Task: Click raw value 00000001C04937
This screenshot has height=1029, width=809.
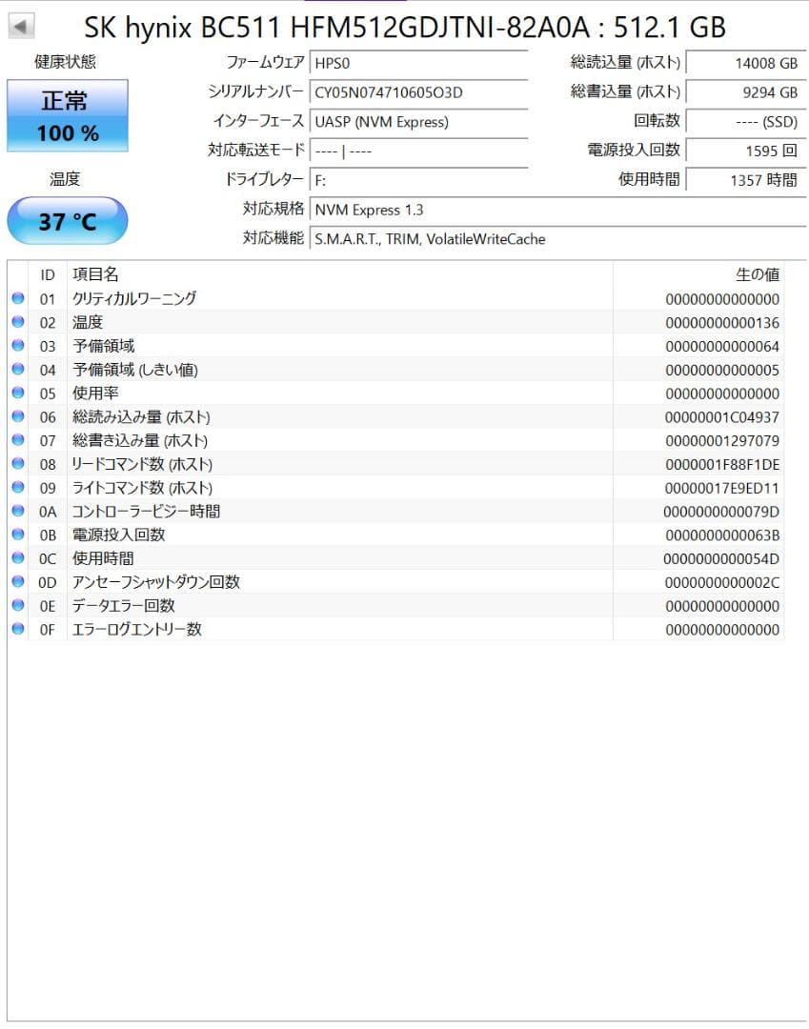Action: (722, 417)
